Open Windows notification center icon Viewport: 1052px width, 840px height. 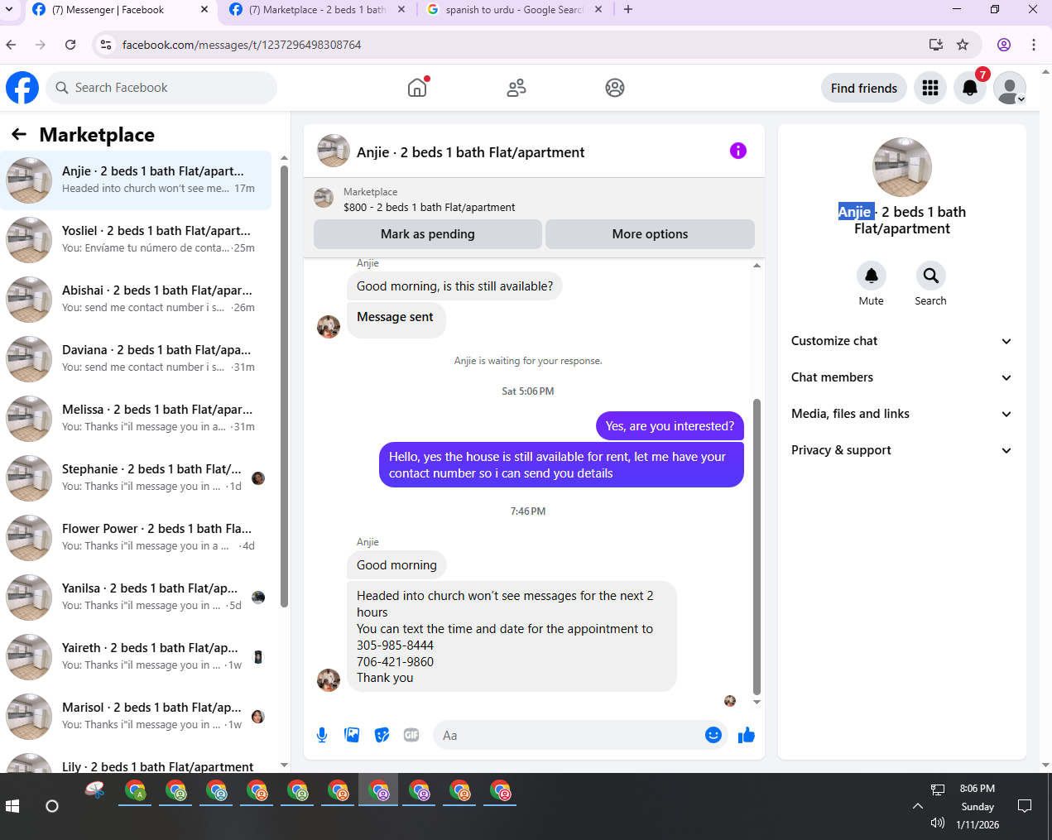pos(1025,806)
